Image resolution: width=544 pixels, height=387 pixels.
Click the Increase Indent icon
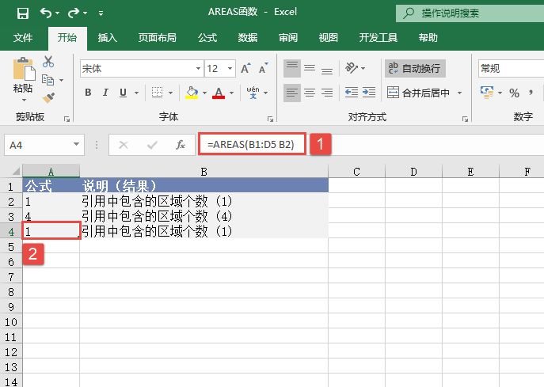370,93
